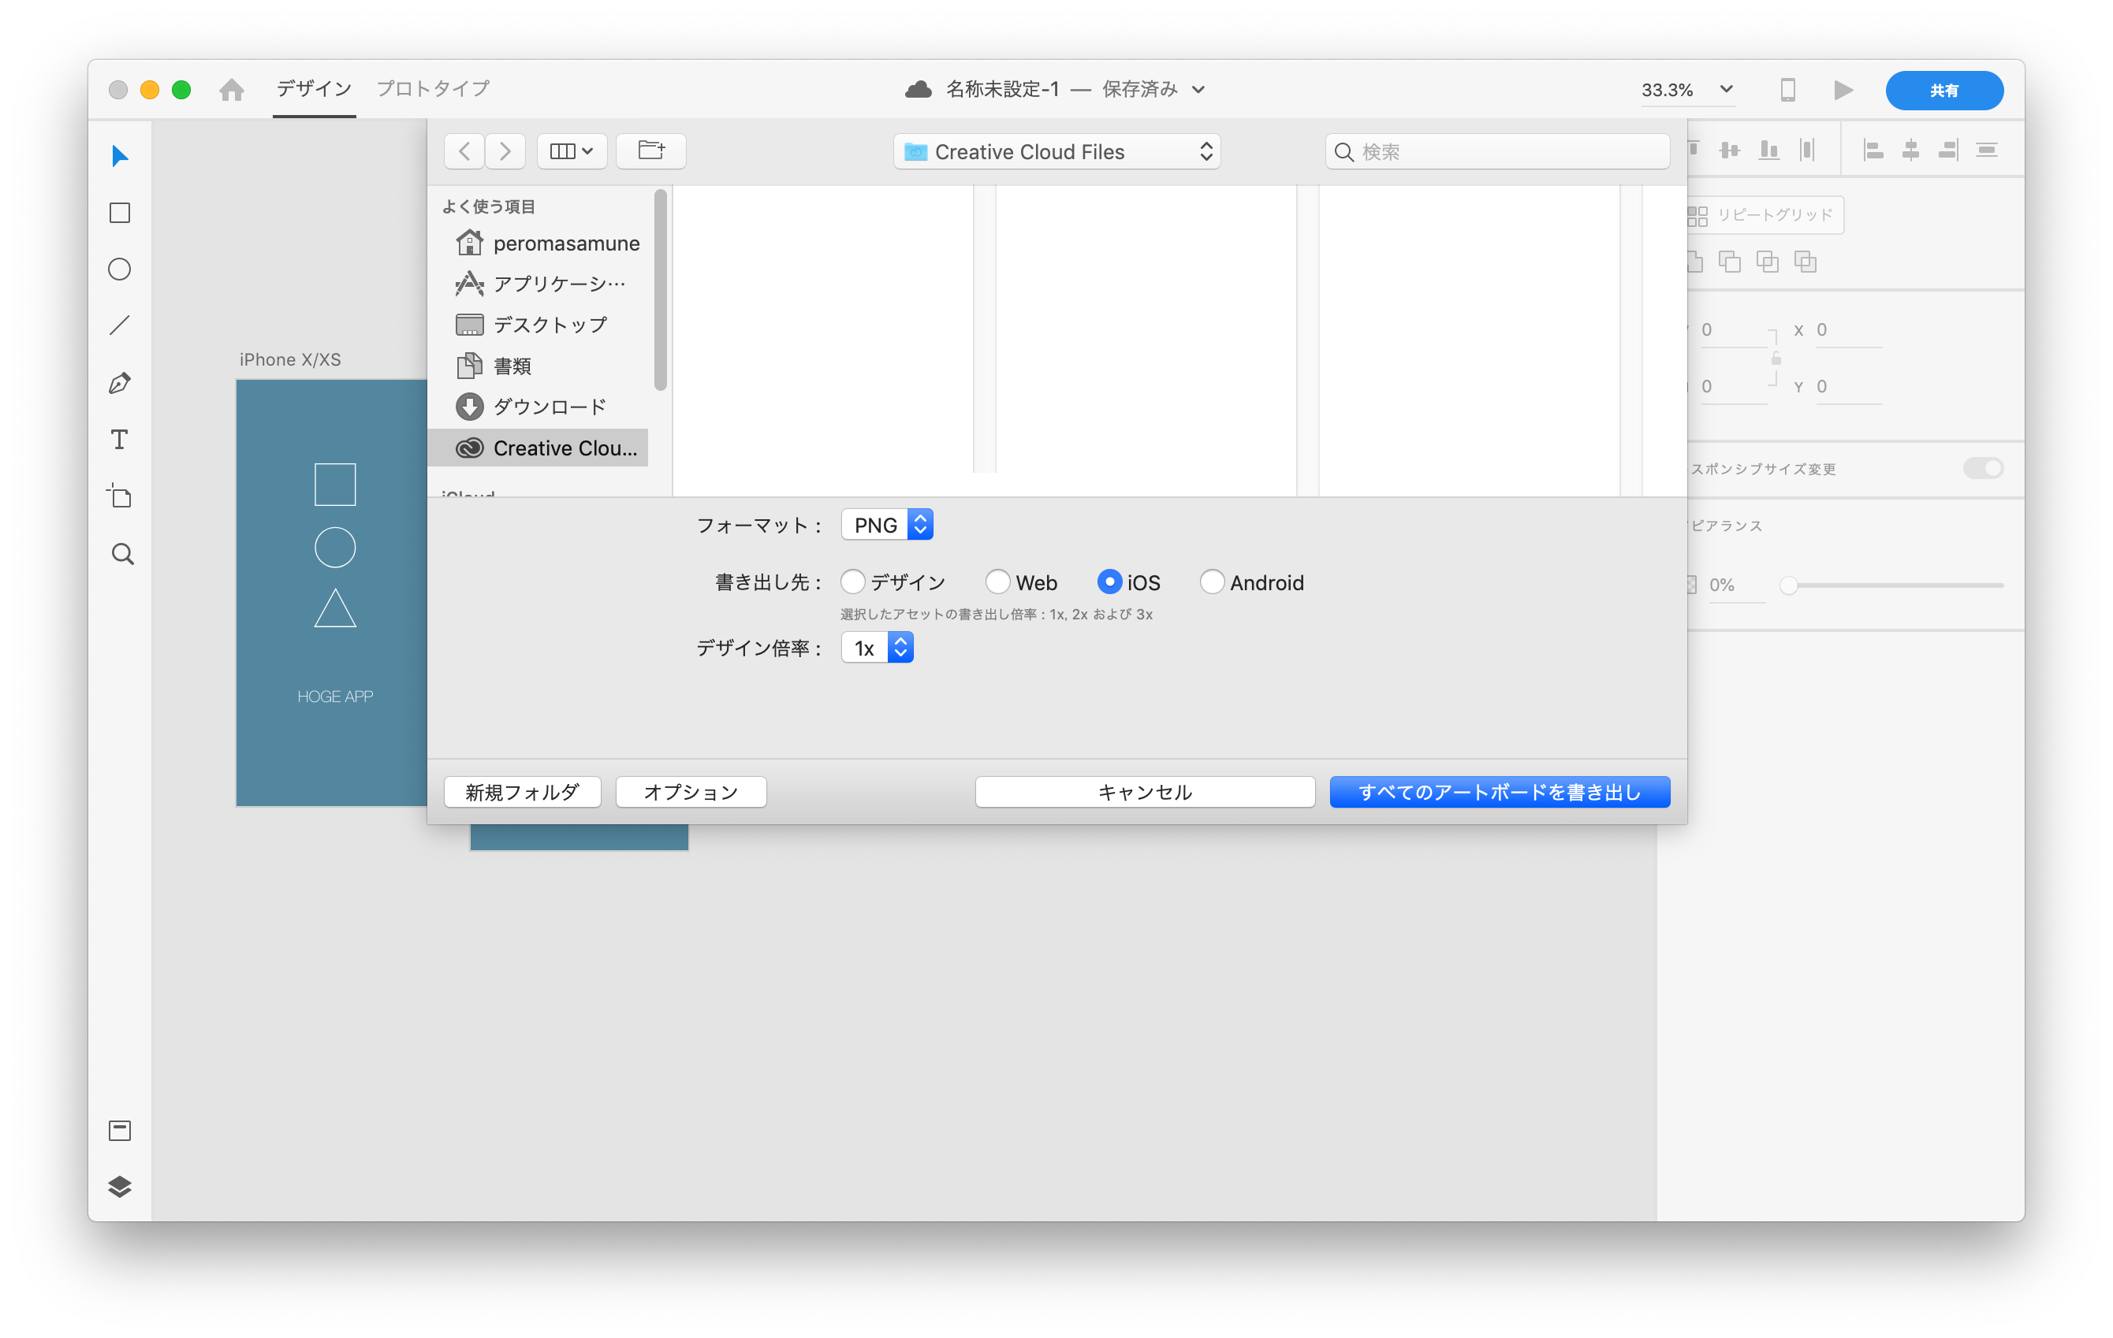Select the Line tool

(x=119, y=326)
